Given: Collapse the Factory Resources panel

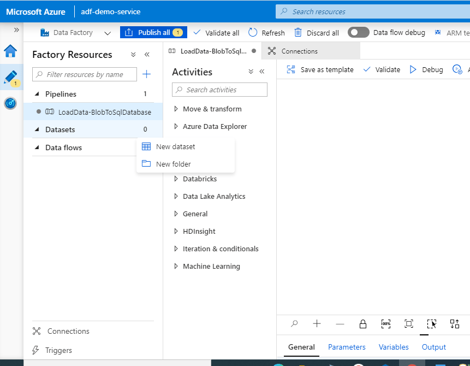Looking at the screenshot, I should pos(147,55).
